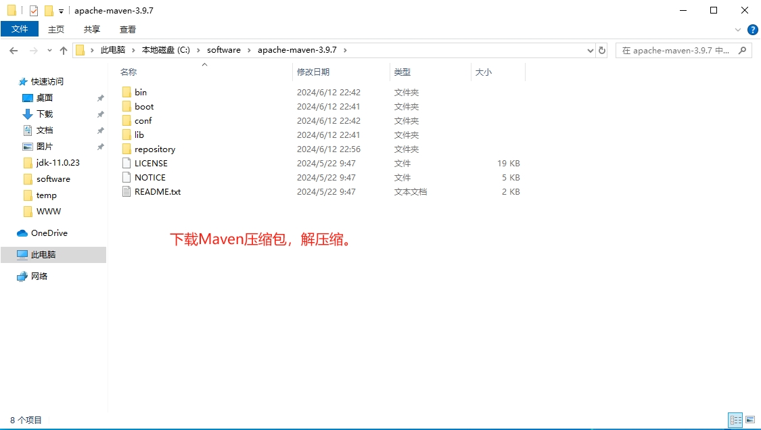The height and width of the screenshot is (430, 761).
Task: Expand chevron after 本地磁盘 (C:) in path
Action: pyautogui.click(x=198, y=50)
